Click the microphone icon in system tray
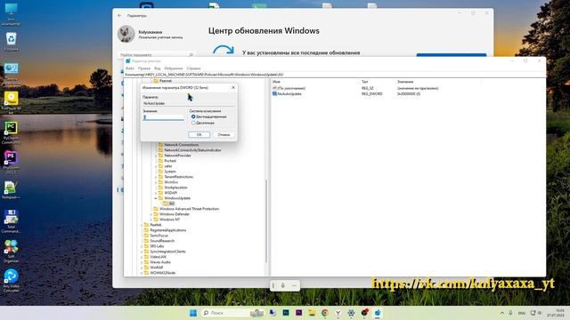The width and height of the screenshot is (570, 320). pyautogui.click(x=510, y=313)
